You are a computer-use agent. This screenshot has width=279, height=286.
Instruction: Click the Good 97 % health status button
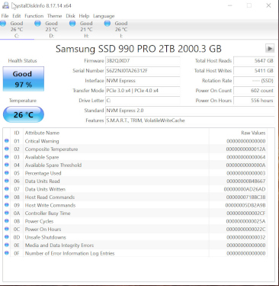click(x=24, y=79)
